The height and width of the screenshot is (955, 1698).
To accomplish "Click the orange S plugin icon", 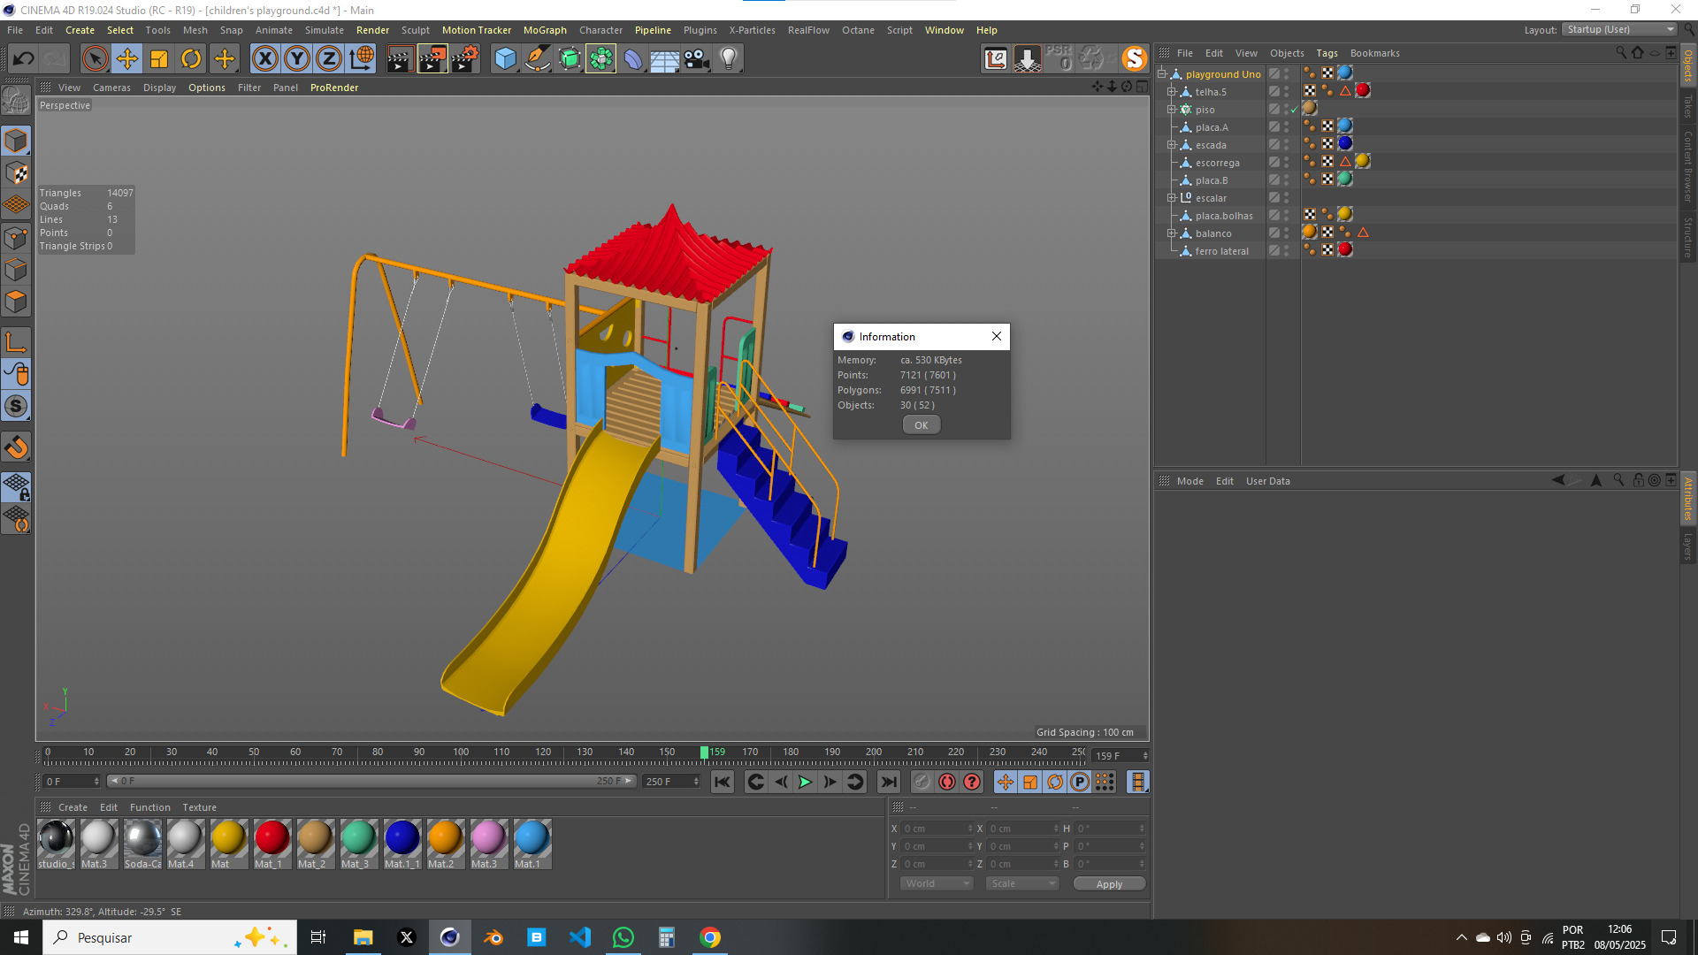I will pyautogui.click(x=1134, y=59).
